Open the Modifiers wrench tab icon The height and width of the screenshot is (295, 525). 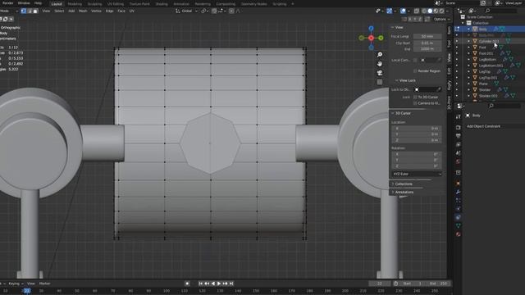tap(458, 192)
